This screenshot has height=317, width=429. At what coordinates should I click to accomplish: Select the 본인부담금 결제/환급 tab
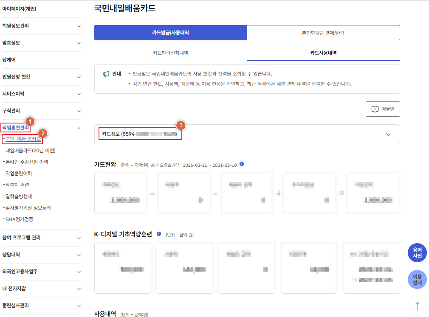[x=323, y=32]
